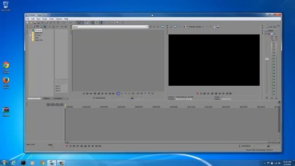Toggle Loop Playback in the Trimmer transport
295x166 pixels.
tap(84, 94)
